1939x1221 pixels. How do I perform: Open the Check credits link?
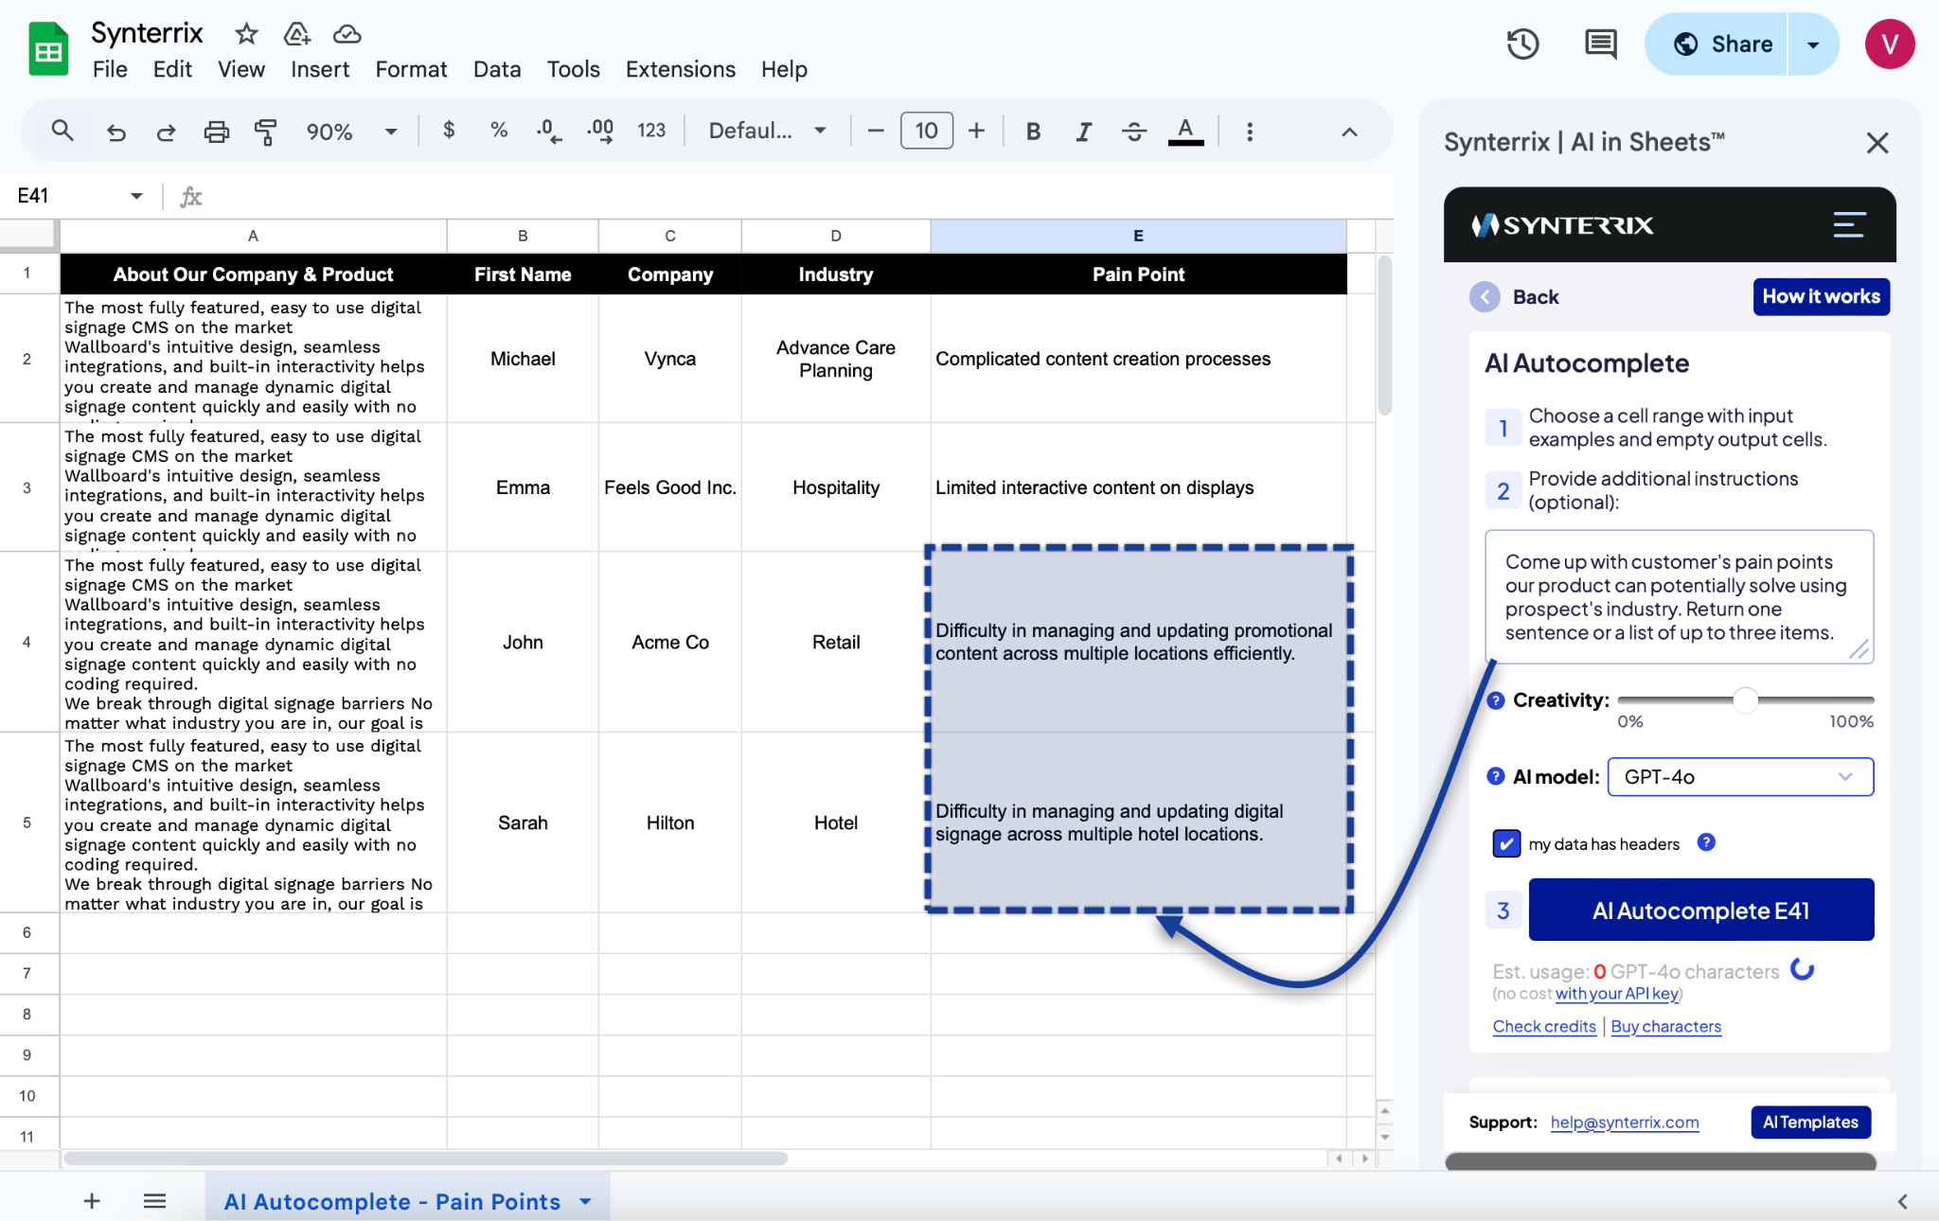pos(1544,1026)
